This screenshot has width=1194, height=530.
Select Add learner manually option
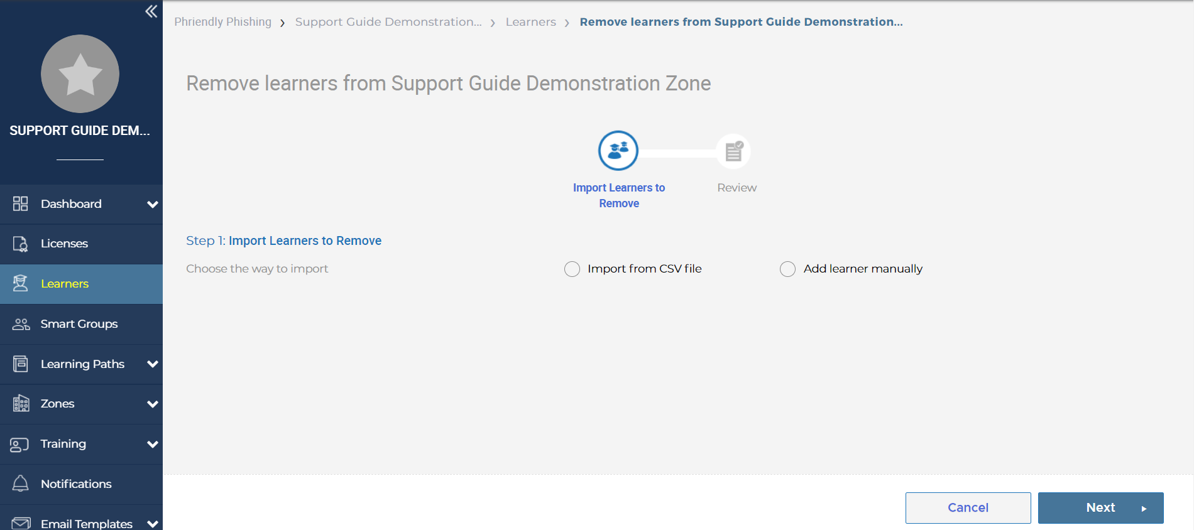point(787,269)
